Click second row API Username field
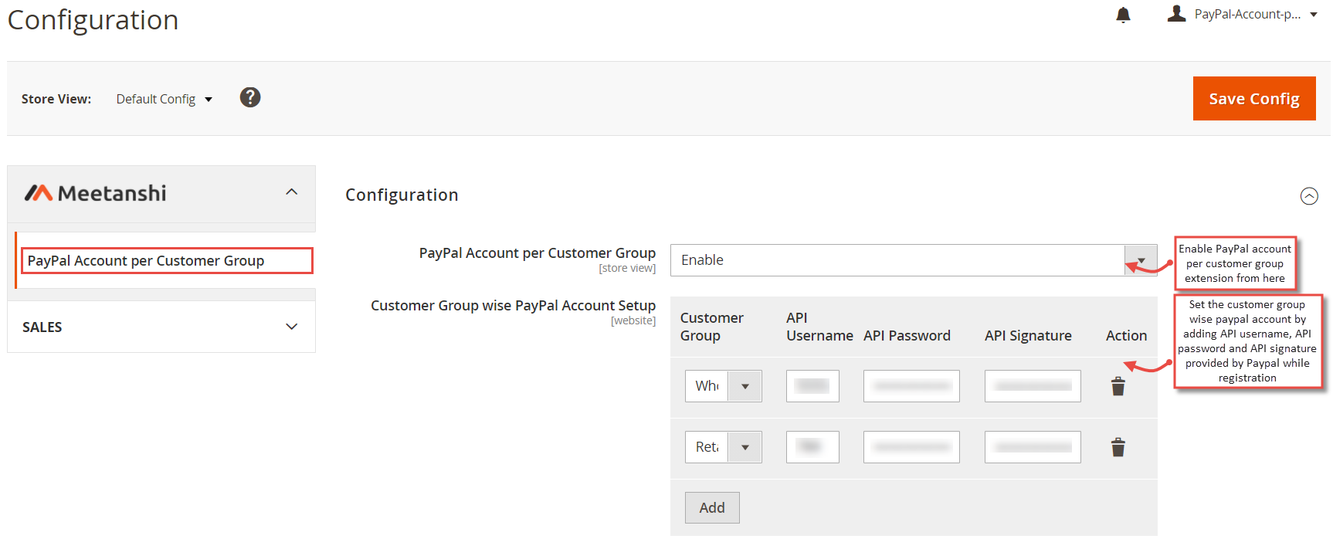1333x539 pixels. (x=812, y=447)
